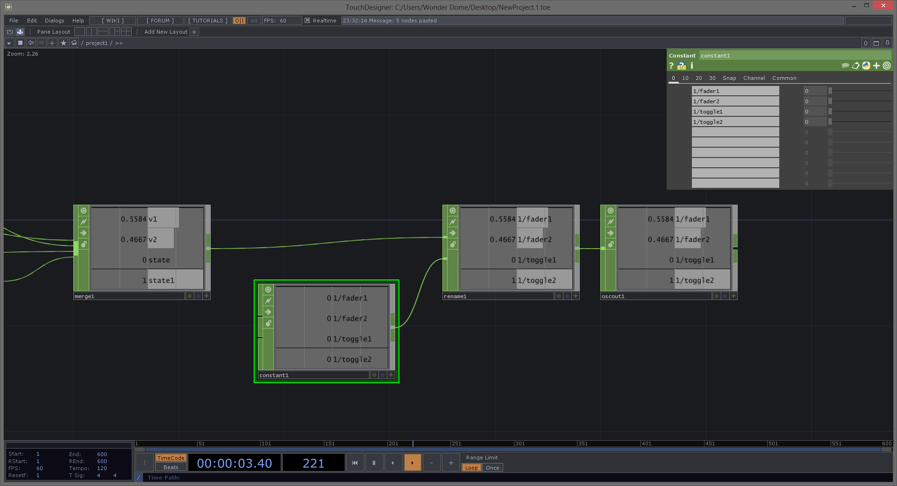Image resolution: width=897 pixels, height=486 pixels.
Task: Toggle the Realtime checkbox
Action: coord(307,21)
